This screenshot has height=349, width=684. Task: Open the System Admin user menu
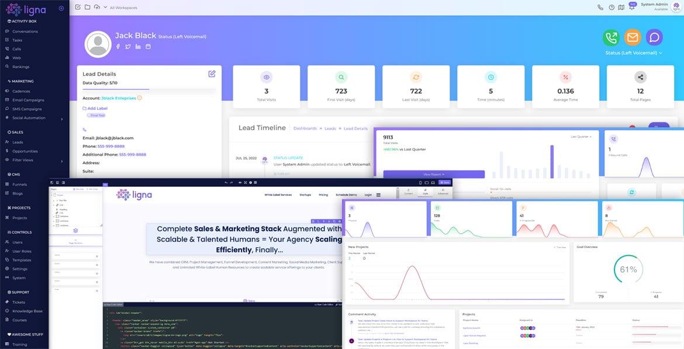pos(661,6)
